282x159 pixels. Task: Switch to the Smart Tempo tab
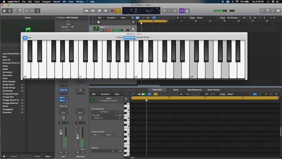213,90
